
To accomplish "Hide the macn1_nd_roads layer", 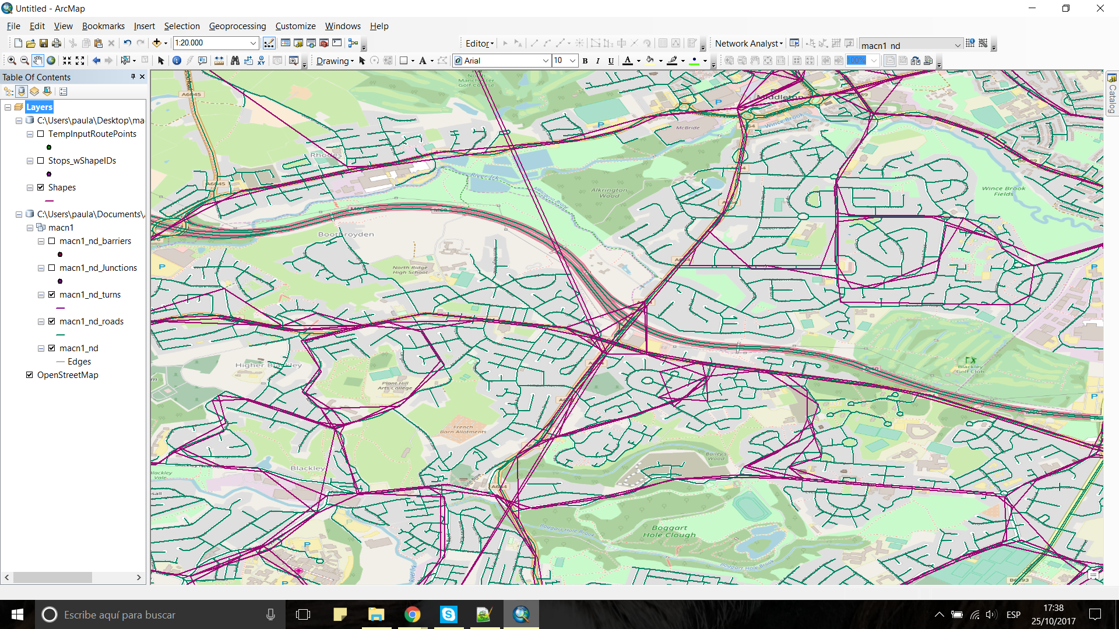I will pyautogui.click(x=52, y=321).
